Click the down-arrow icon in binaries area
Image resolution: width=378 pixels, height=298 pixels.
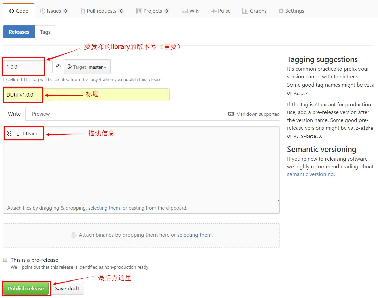pyautogui.click(x=73, y=235)
